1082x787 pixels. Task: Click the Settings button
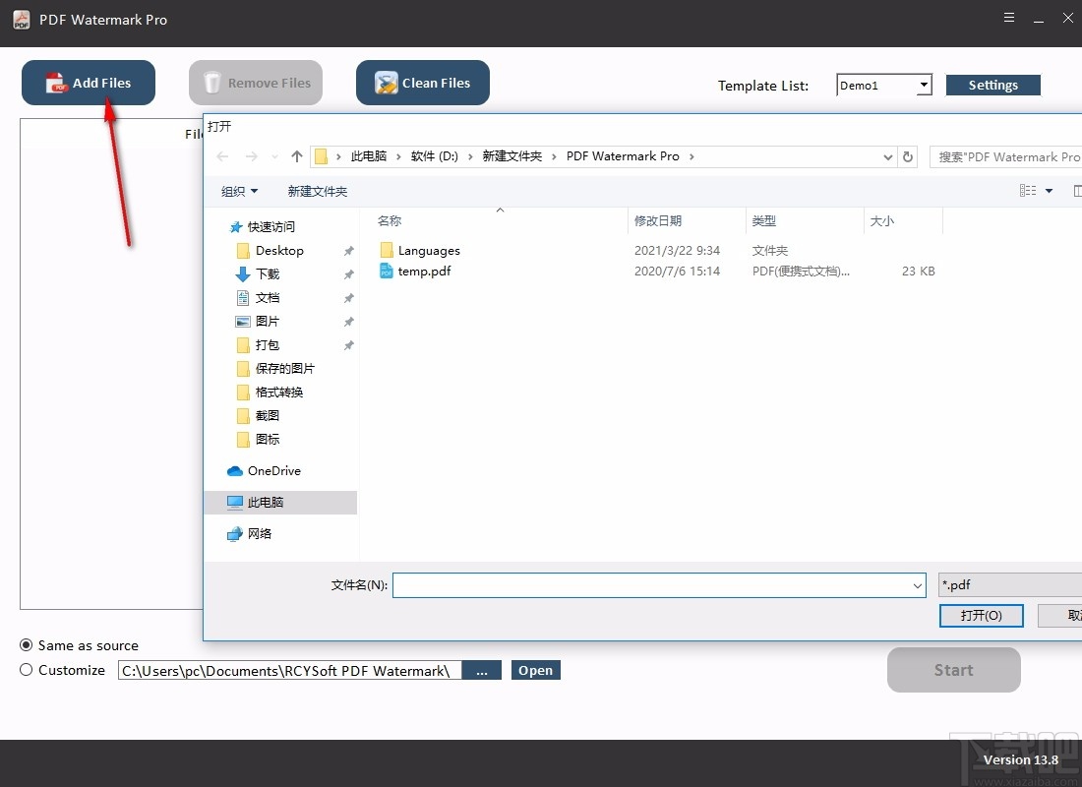click(x=992, y=85)
